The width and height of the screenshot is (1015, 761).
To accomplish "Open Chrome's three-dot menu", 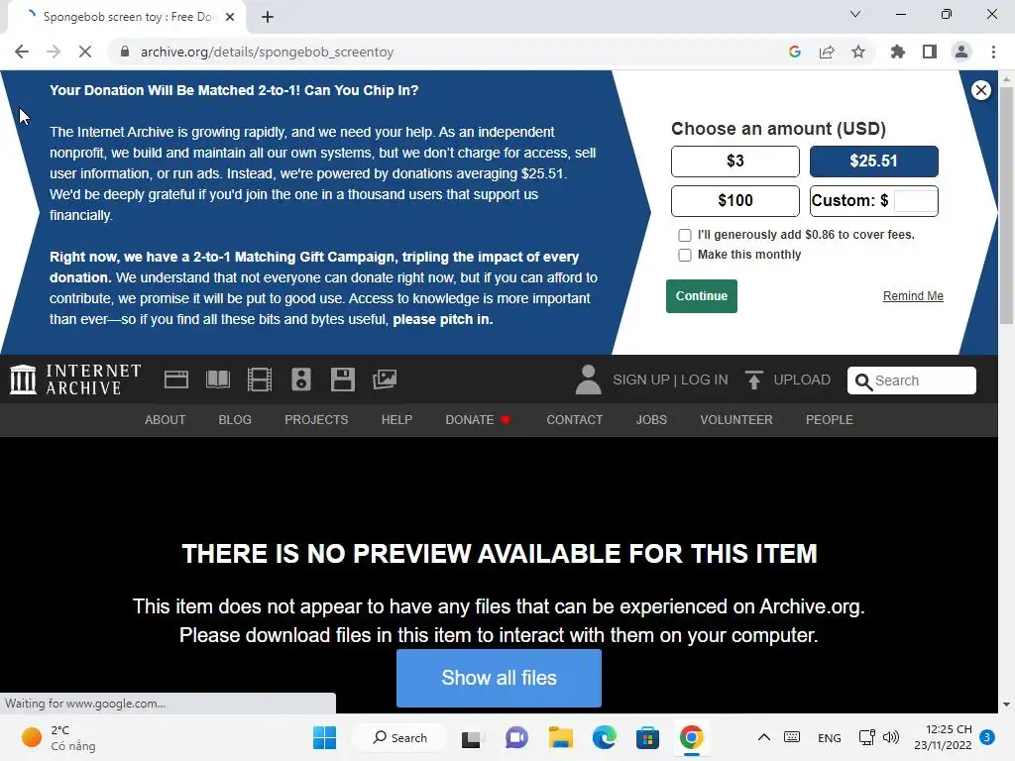I will coord(993,52).
